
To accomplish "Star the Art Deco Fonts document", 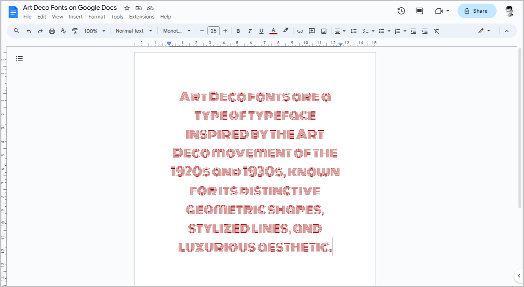I will pyautogui.click(x=126, y=8).
